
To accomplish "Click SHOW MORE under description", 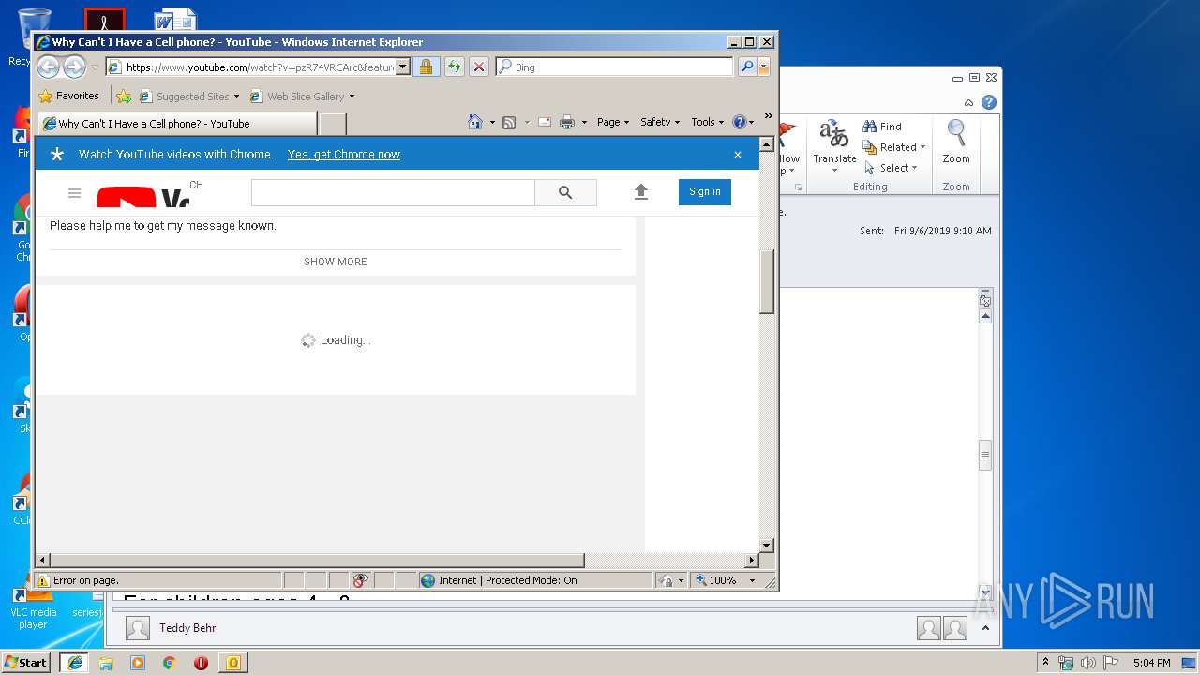I will point(336,262).
